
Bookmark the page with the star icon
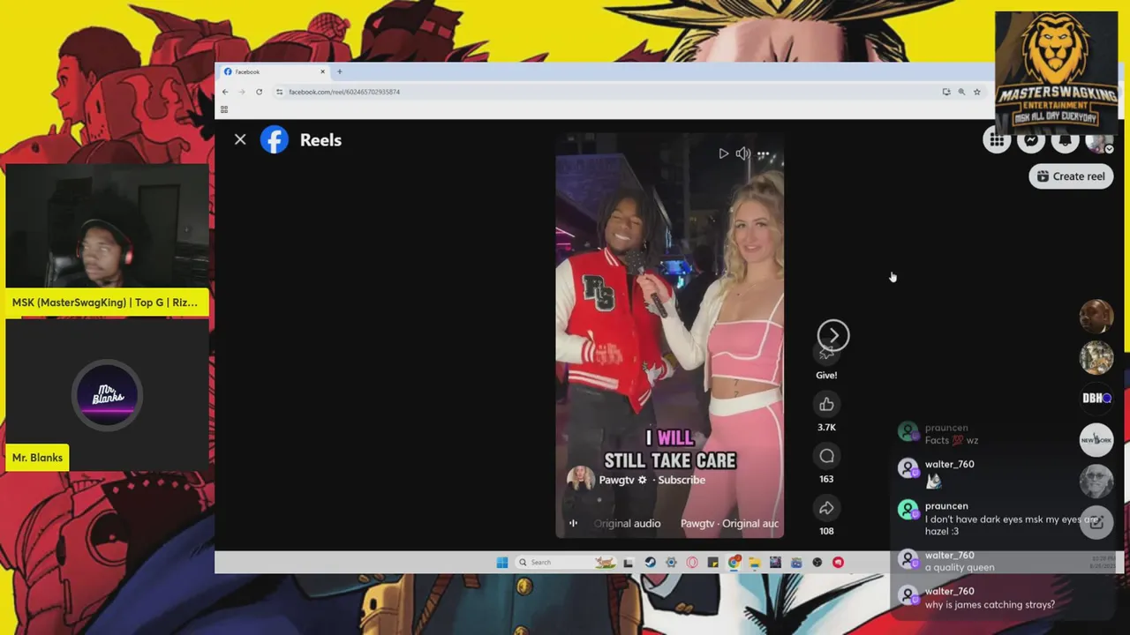[976, 92]
